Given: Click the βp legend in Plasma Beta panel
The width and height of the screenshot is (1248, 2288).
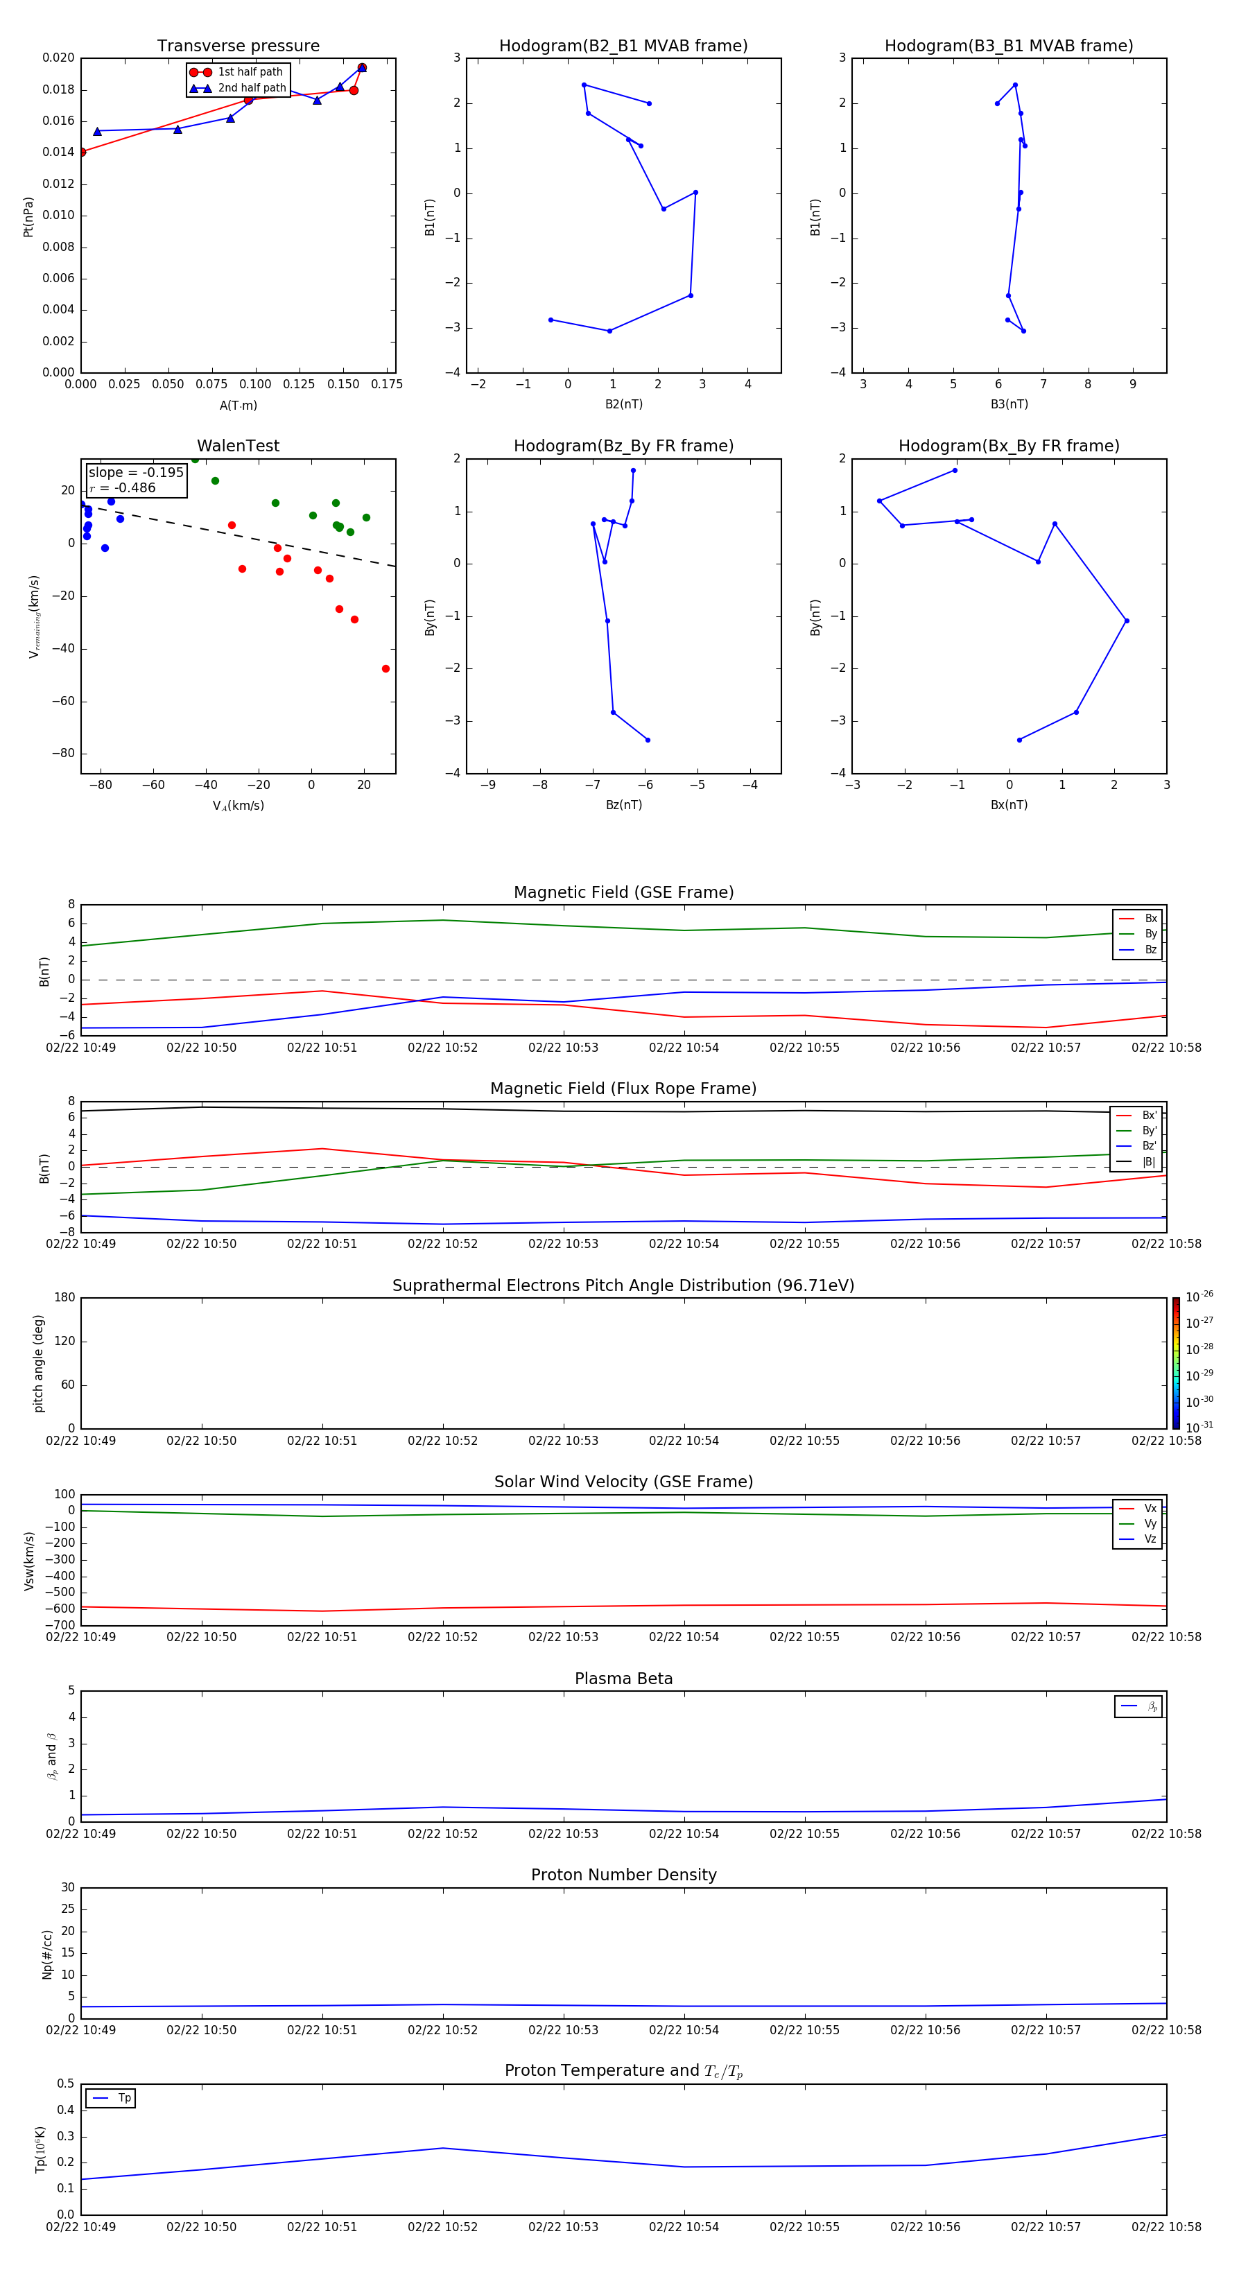Looking at the screenshot, I should [x=1138, y=1706].
